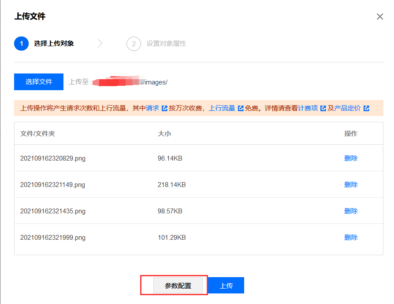This screenshot has width=394, height=304.
Task: Close the 上传文件 dialog
Action: (380, 17)
